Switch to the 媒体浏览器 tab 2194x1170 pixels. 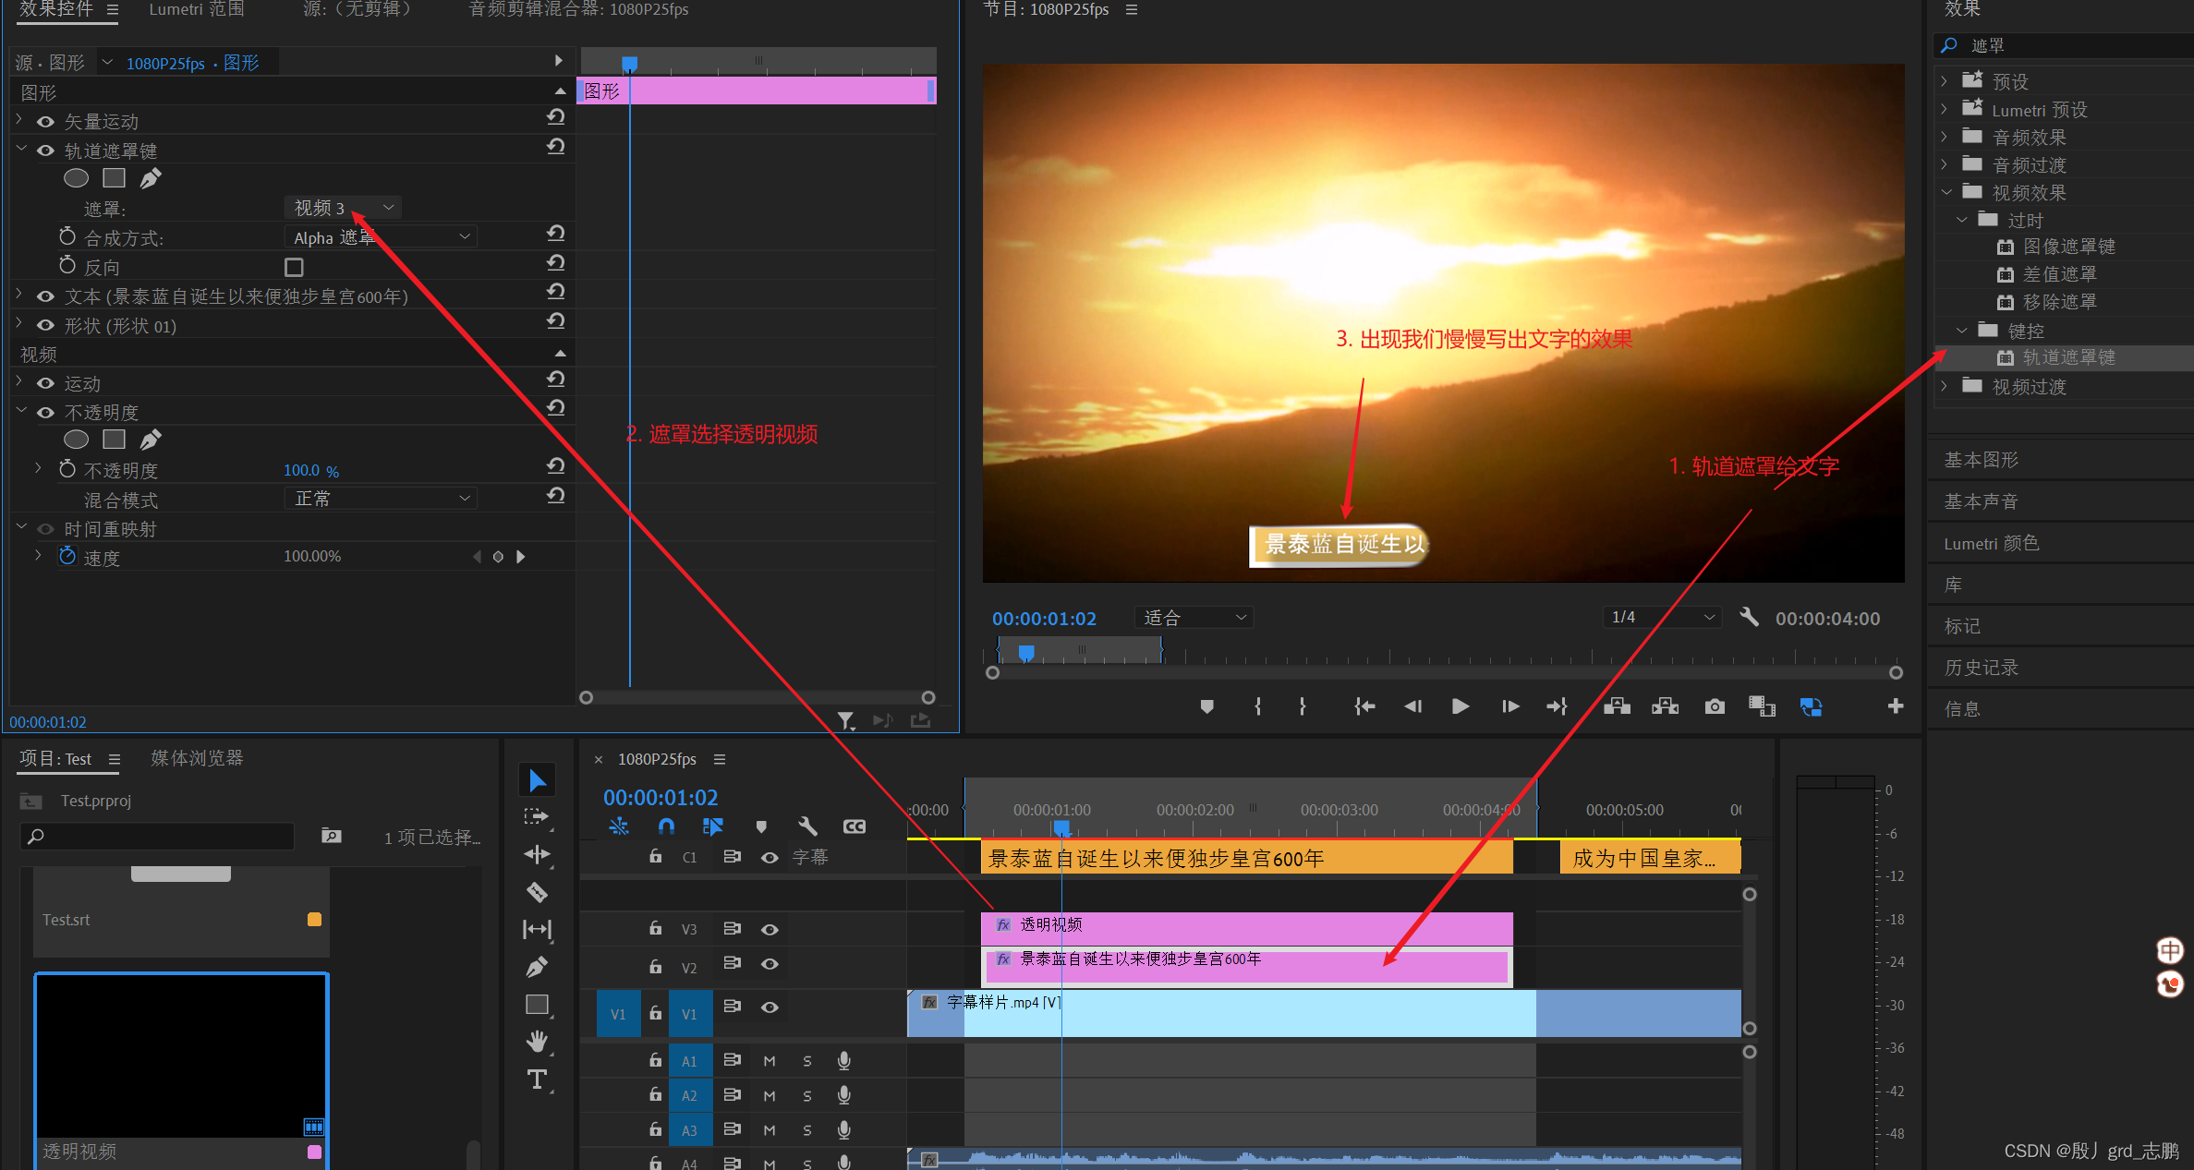pyautogui.click(x=197, y=758)
